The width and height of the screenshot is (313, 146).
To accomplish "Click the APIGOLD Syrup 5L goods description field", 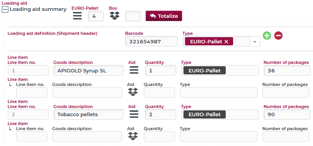I will (88, 70).
